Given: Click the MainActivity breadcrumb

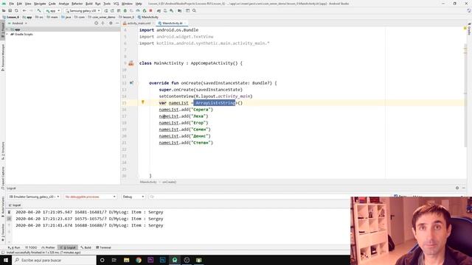Looking at the screenshot, I should pos(147,17).
